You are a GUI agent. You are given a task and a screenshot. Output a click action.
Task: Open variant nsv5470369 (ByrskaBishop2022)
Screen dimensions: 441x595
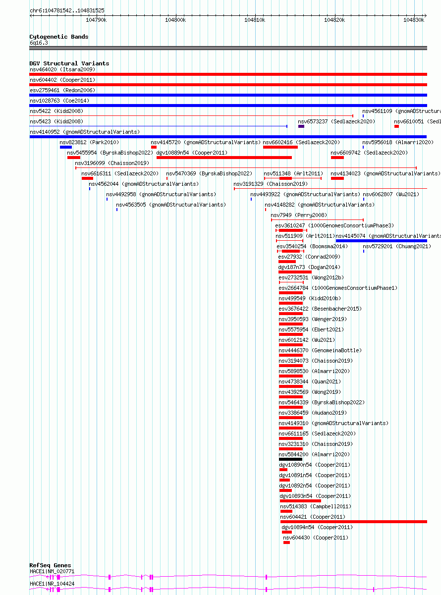pyautogui.click(x=210, y=173)
